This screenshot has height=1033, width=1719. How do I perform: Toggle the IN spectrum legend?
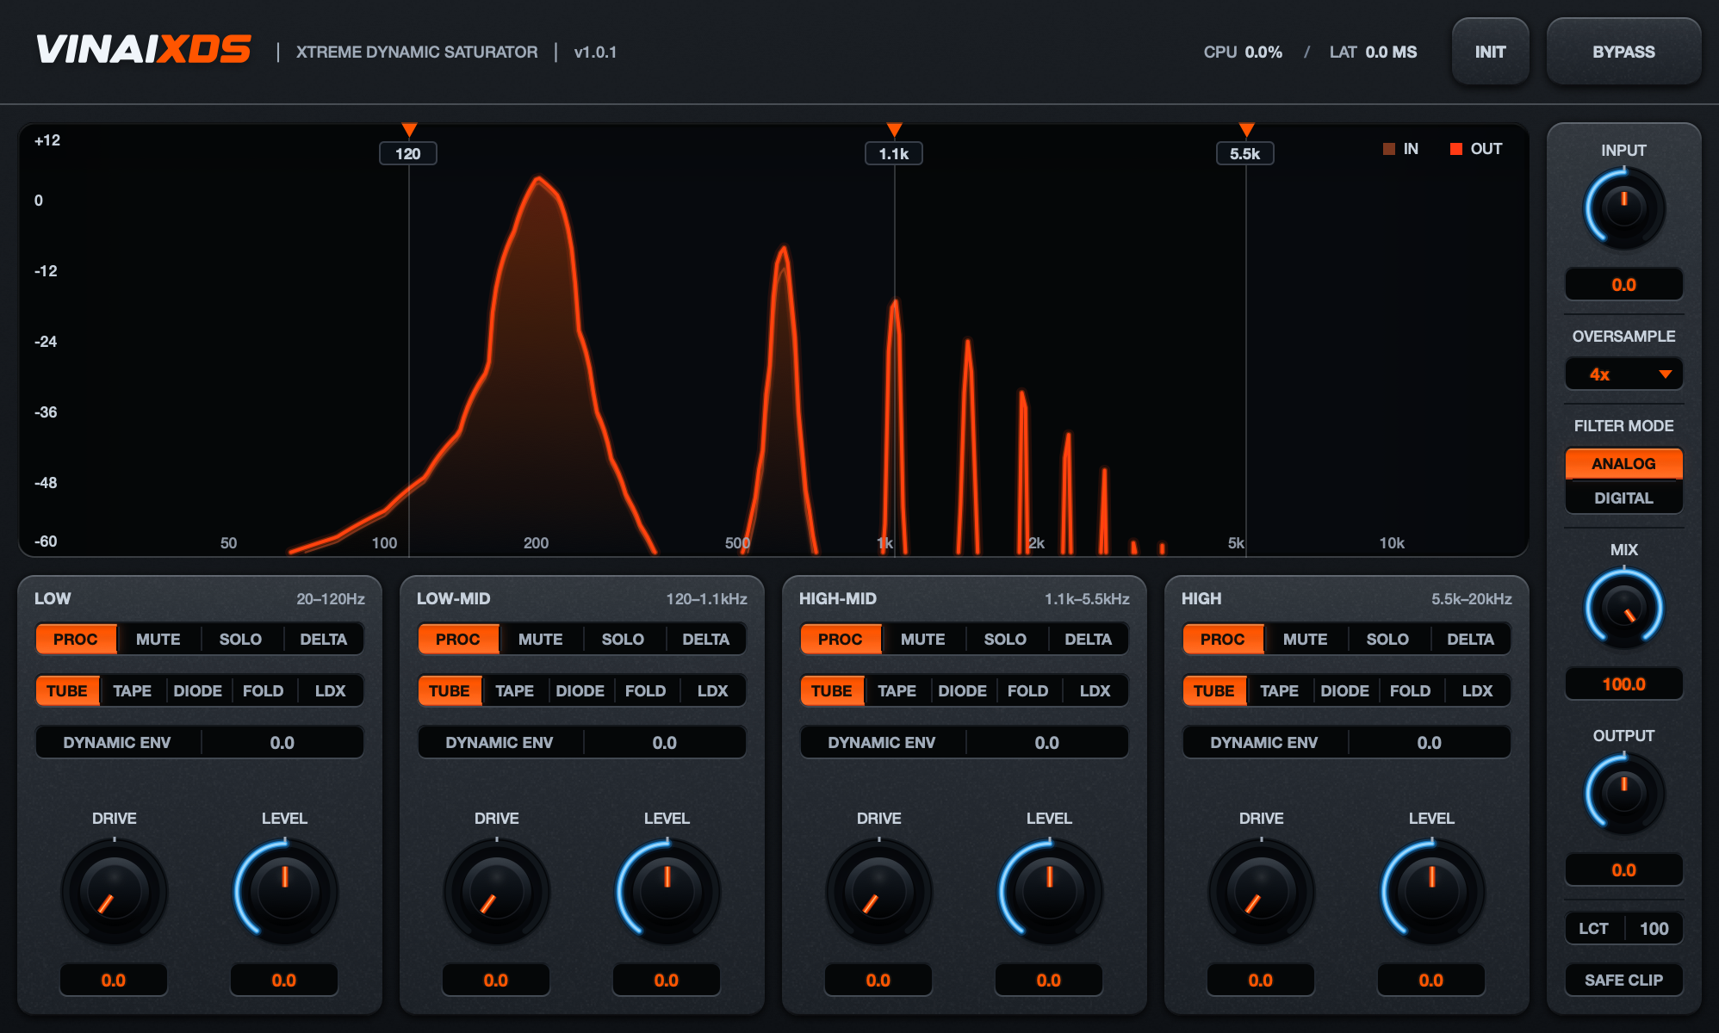1400,149
